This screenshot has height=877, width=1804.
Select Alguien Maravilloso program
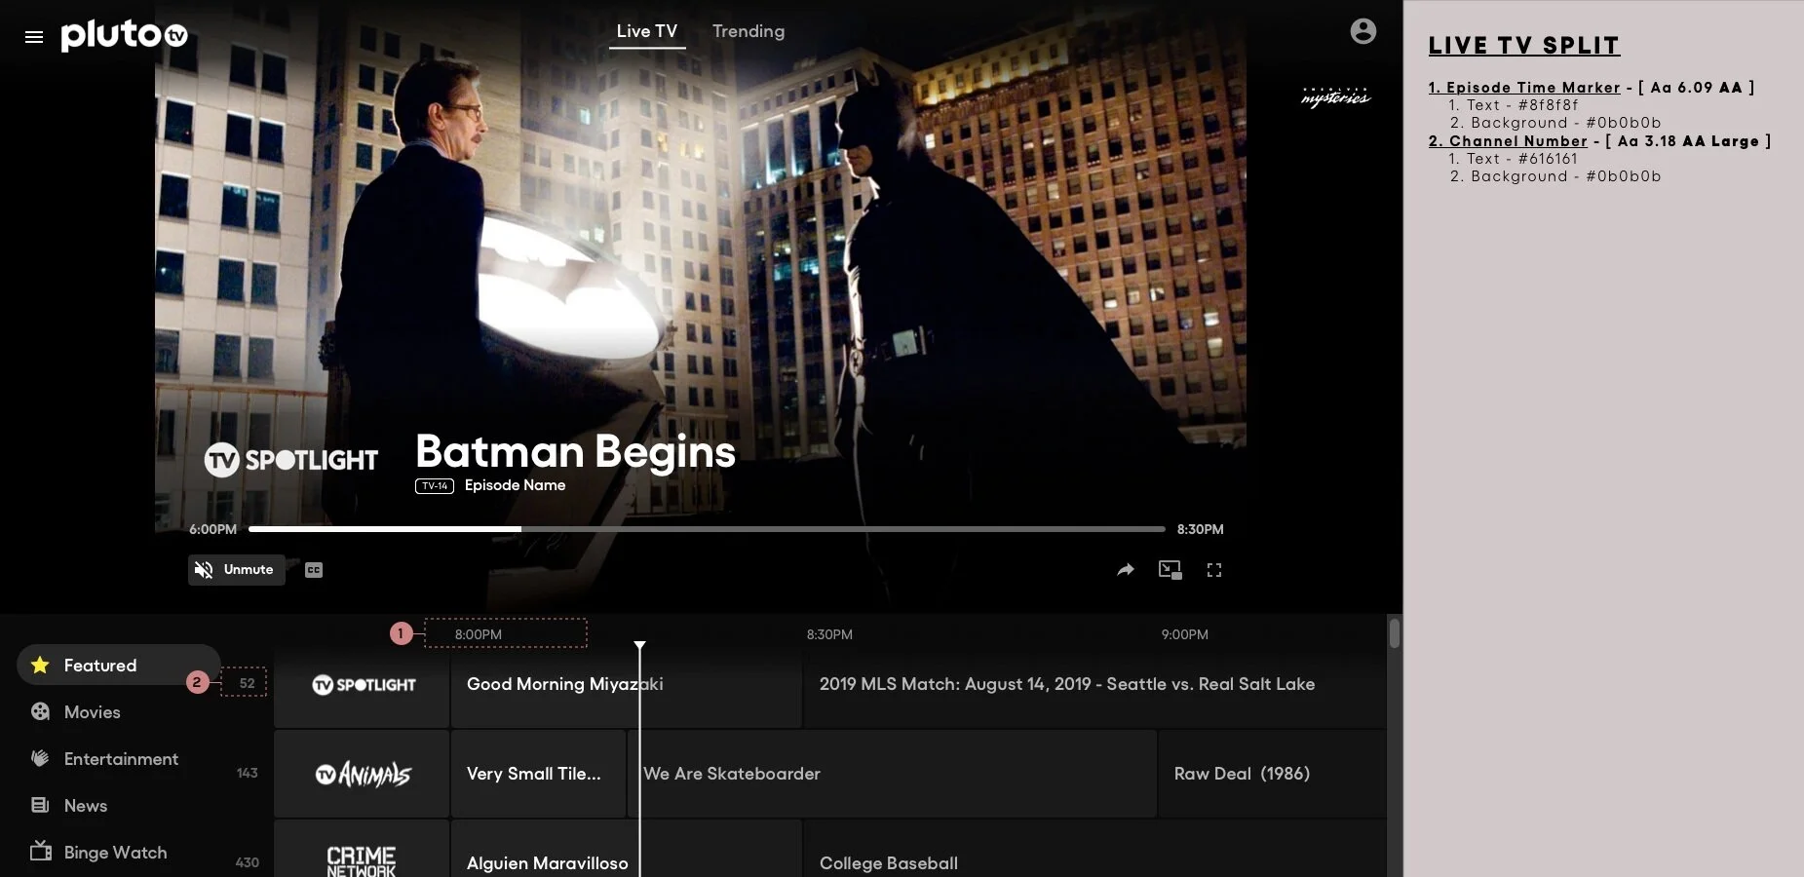click(626, 849)
